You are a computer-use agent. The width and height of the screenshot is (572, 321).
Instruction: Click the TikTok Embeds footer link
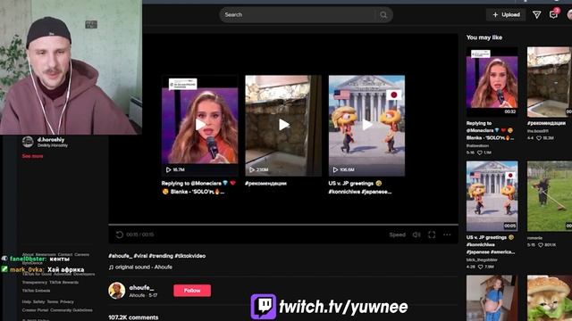(36, 291)
